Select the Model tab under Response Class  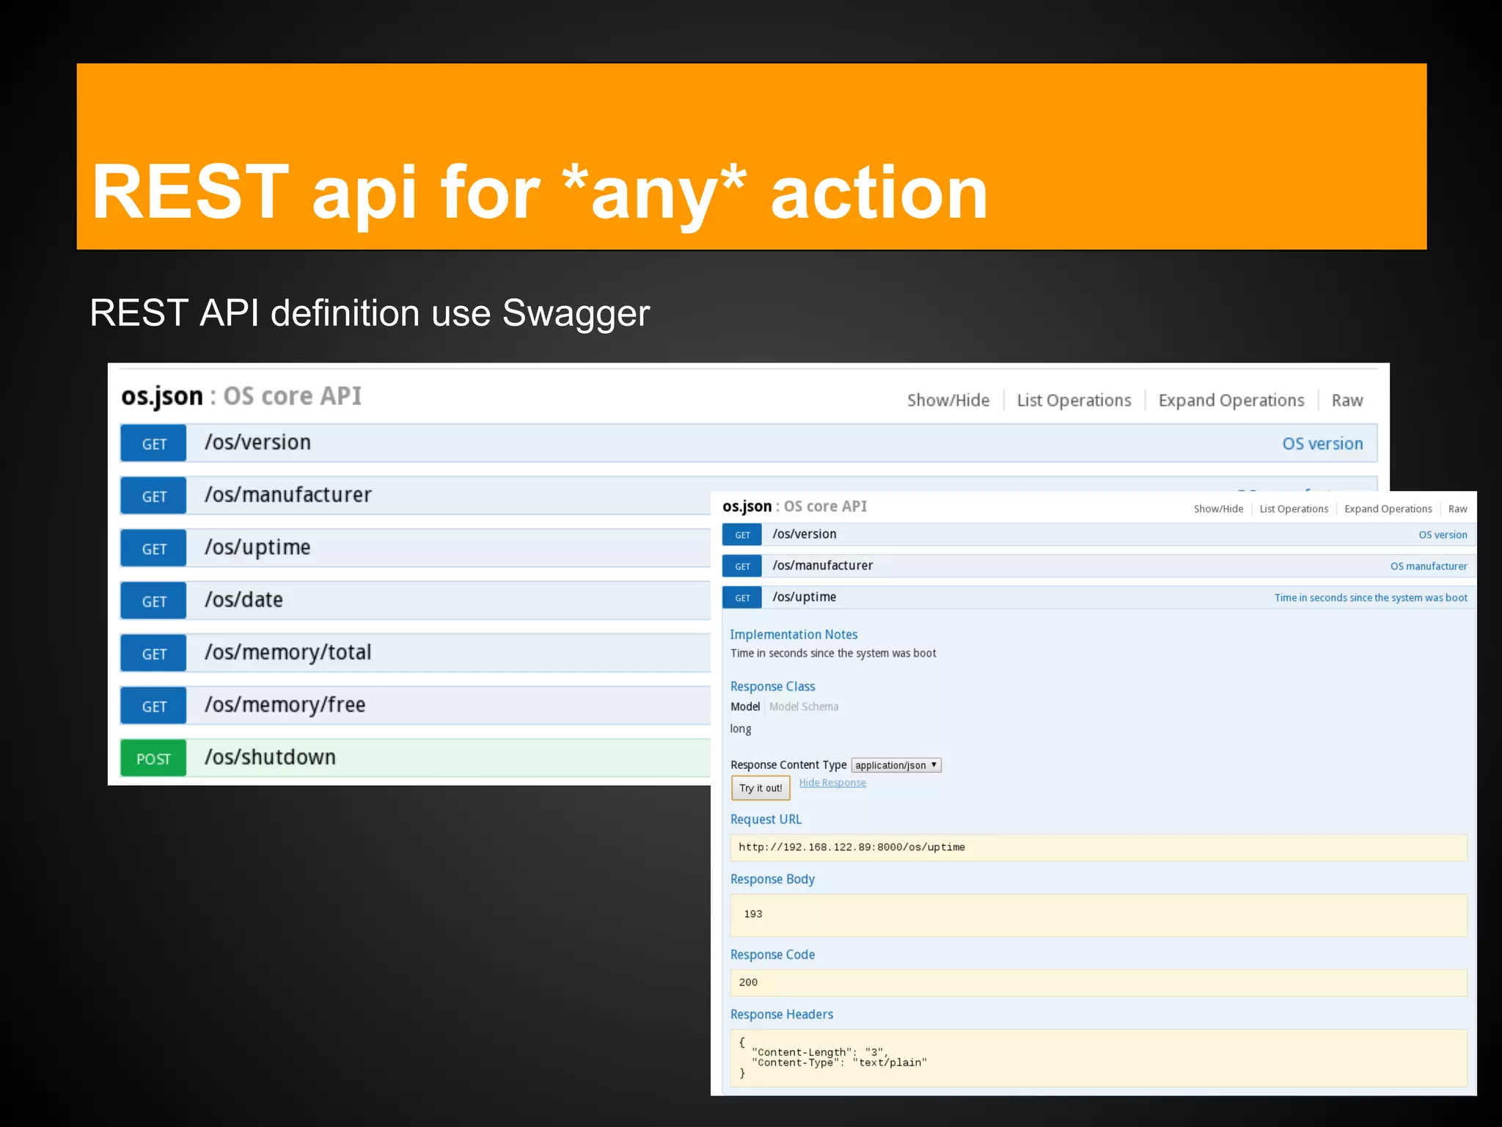[745, 707]
